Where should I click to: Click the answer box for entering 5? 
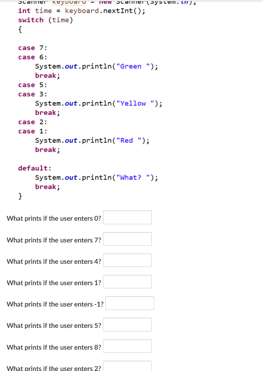pos(127,324)
